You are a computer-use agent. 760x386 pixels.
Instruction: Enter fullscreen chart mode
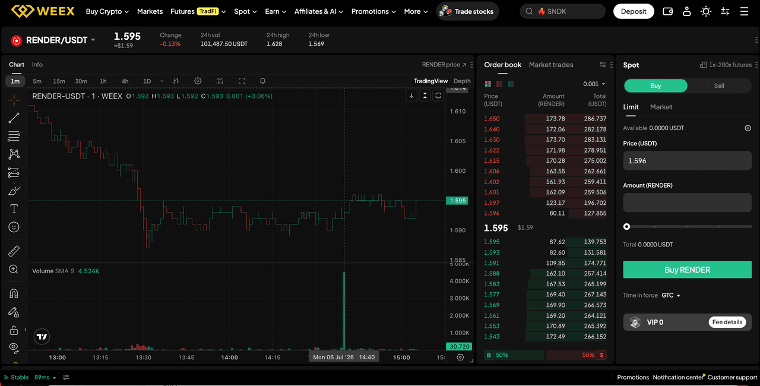tap(242, 81)
